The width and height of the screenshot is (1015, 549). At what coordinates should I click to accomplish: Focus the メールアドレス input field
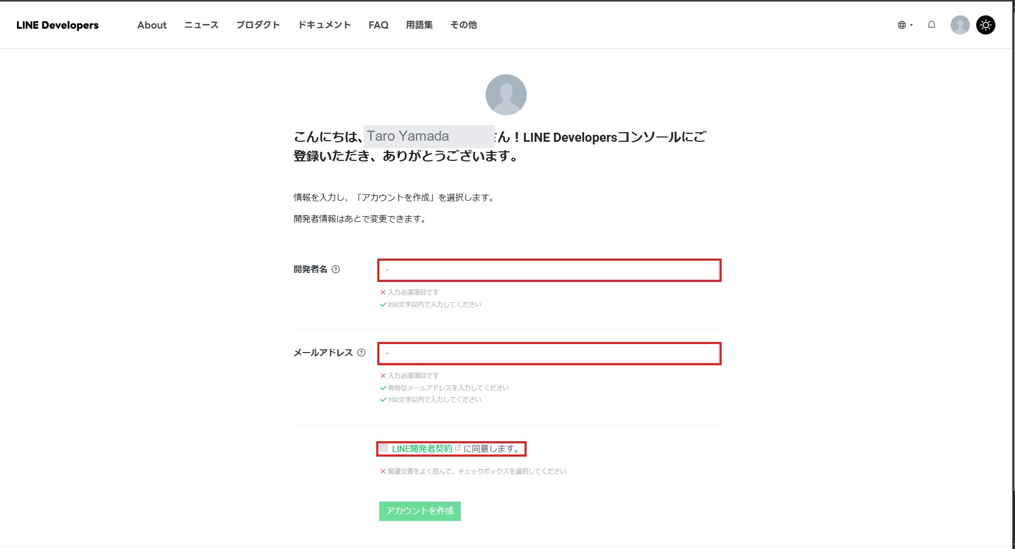(549, 354)
